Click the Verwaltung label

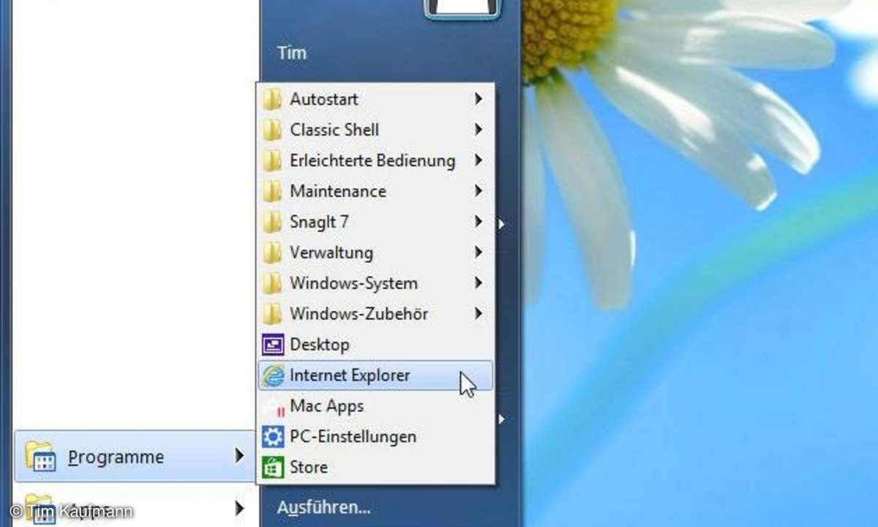pyautogui.click(x=331, y=253)
